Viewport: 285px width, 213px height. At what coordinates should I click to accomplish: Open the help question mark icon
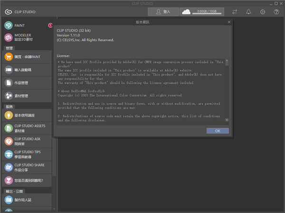coord(276,12)
